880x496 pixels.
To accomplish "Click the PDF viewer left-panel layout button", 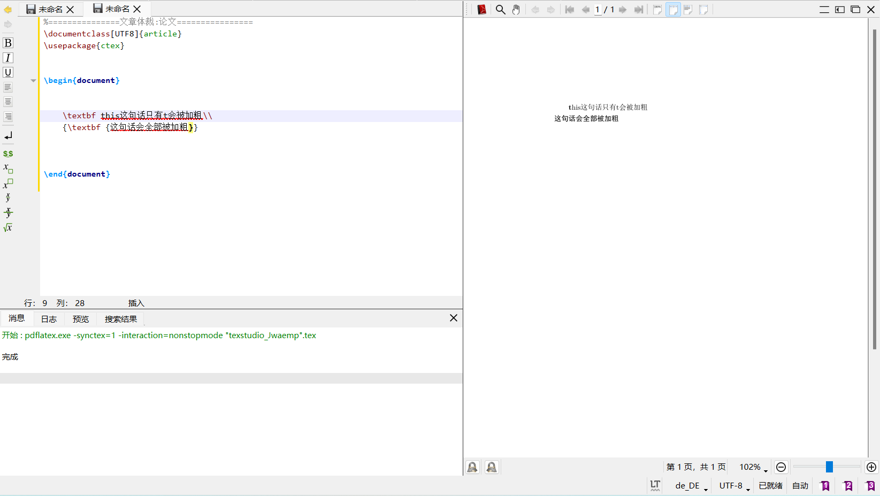I will 840,10.
